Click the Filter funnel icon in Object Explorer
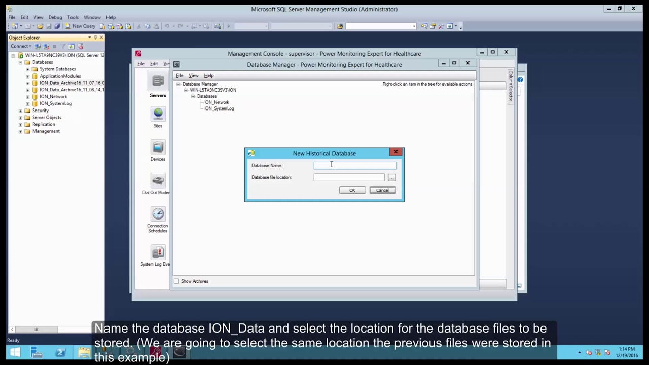This screenshot has height=365, width=649. (x=63, y=46)
